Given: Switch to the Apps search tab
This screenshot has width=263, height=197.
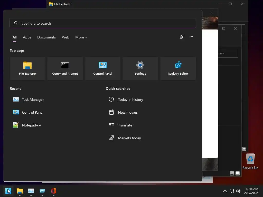Looking at the screenshot, I should click(x=27, y=37).
